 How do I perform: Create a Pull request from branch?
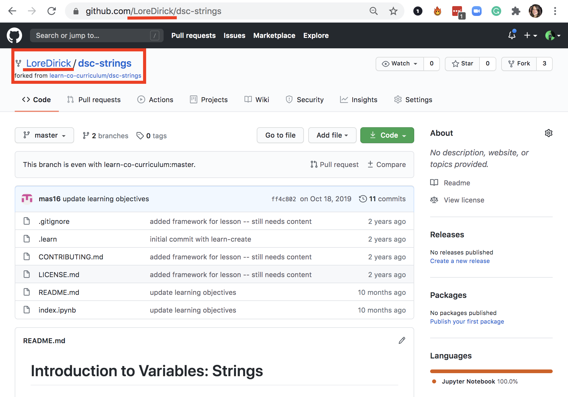pos(334,165)
